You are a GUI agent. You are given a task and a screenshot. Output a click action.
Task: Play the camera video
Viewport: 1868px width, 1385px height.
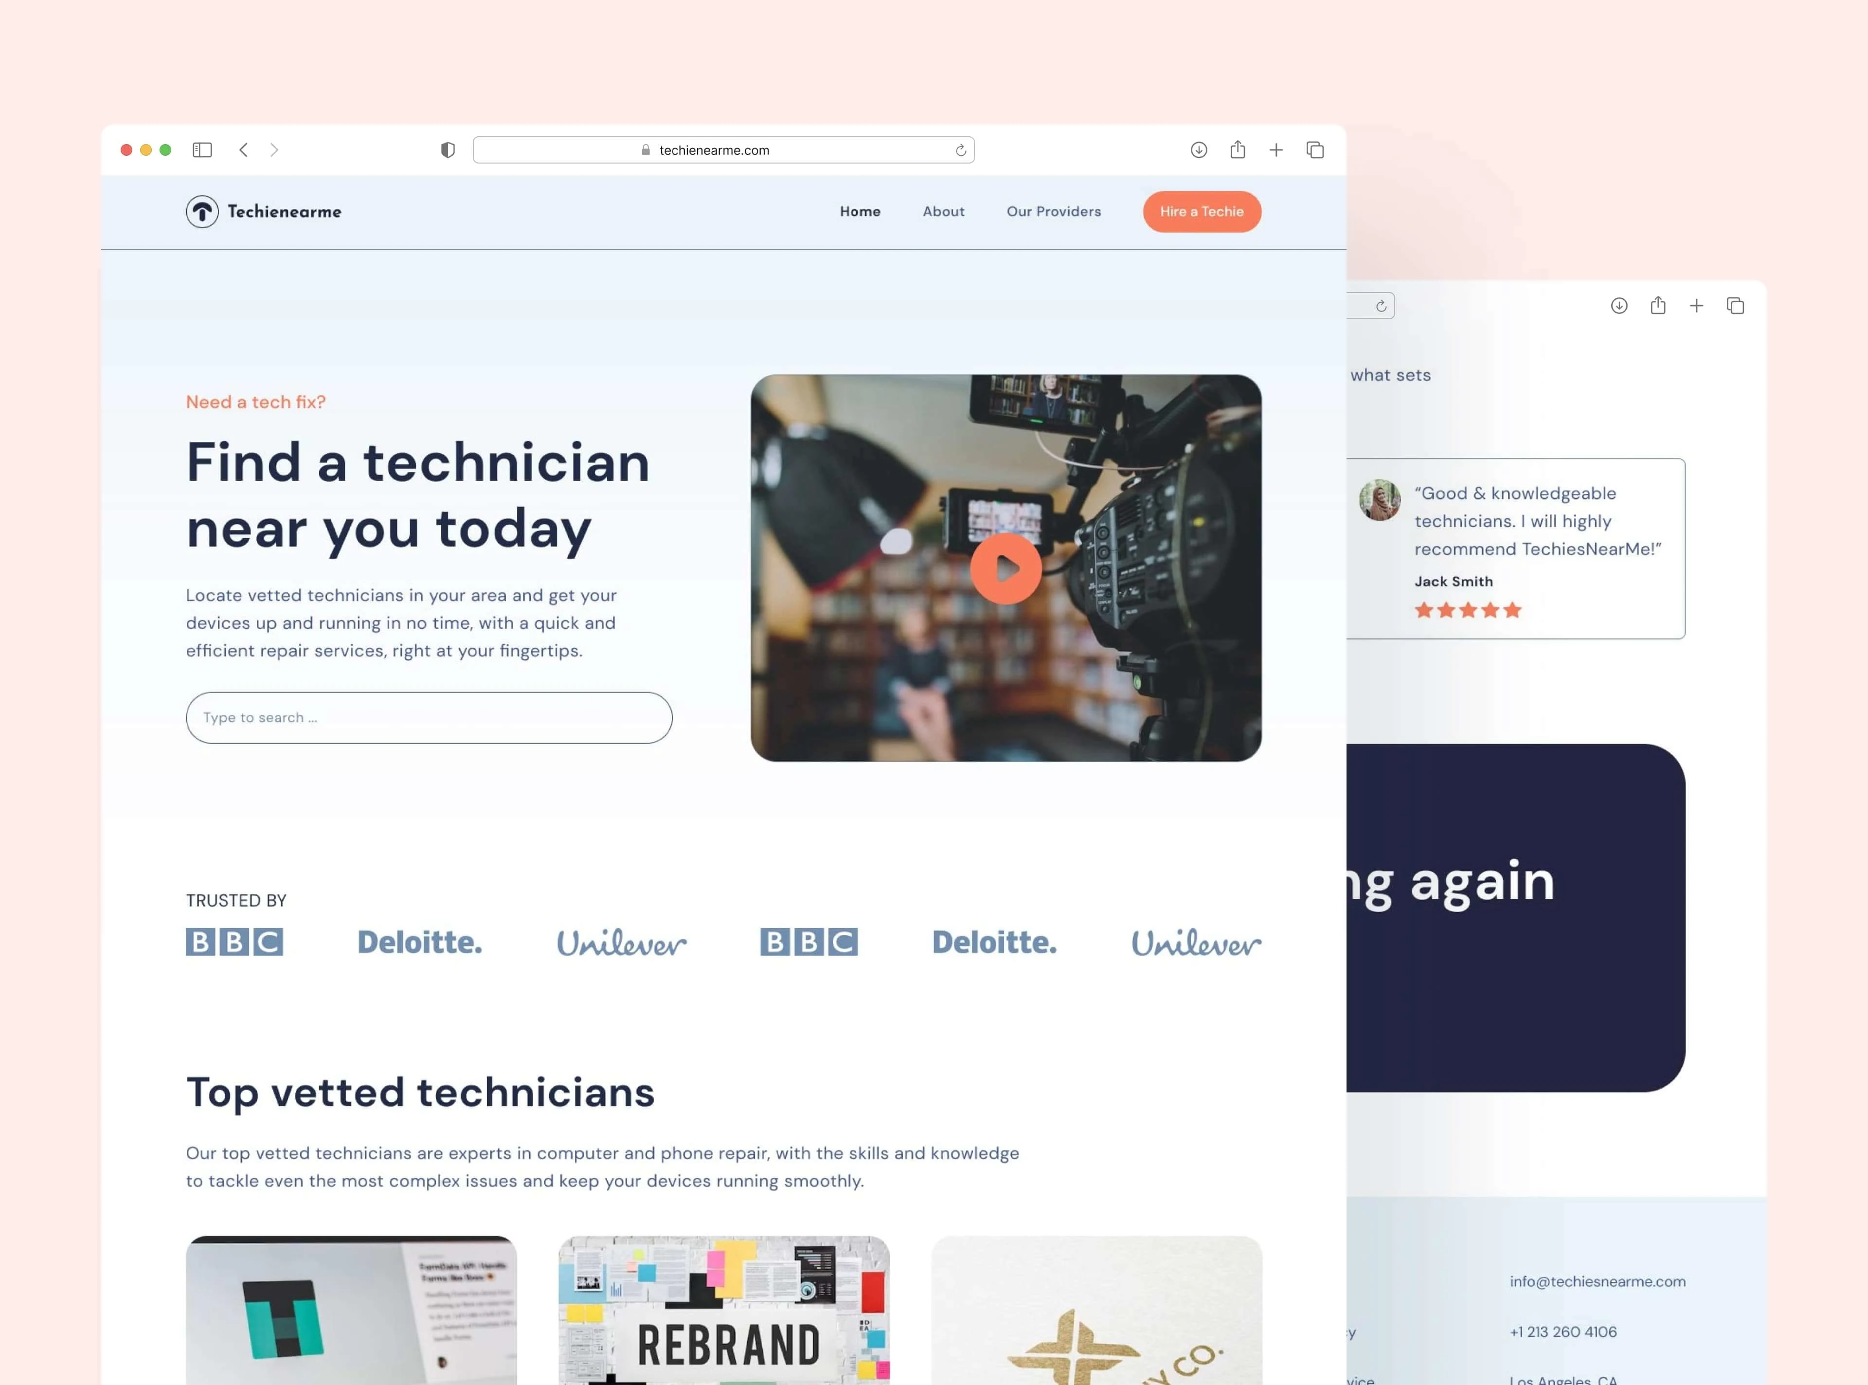pos(1006,568)
